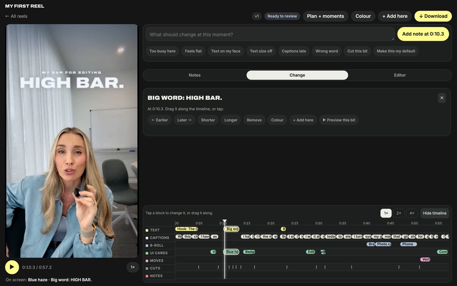
Task: Go back to All reels
Action: [16, 16]
